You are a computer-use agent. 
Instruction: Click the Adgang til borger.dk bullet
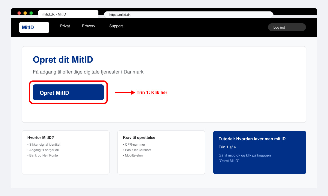coord(43,150)
